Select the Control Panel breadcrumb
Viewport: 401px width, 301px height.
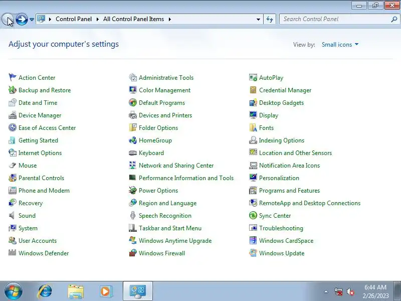[x=74, y=19]
